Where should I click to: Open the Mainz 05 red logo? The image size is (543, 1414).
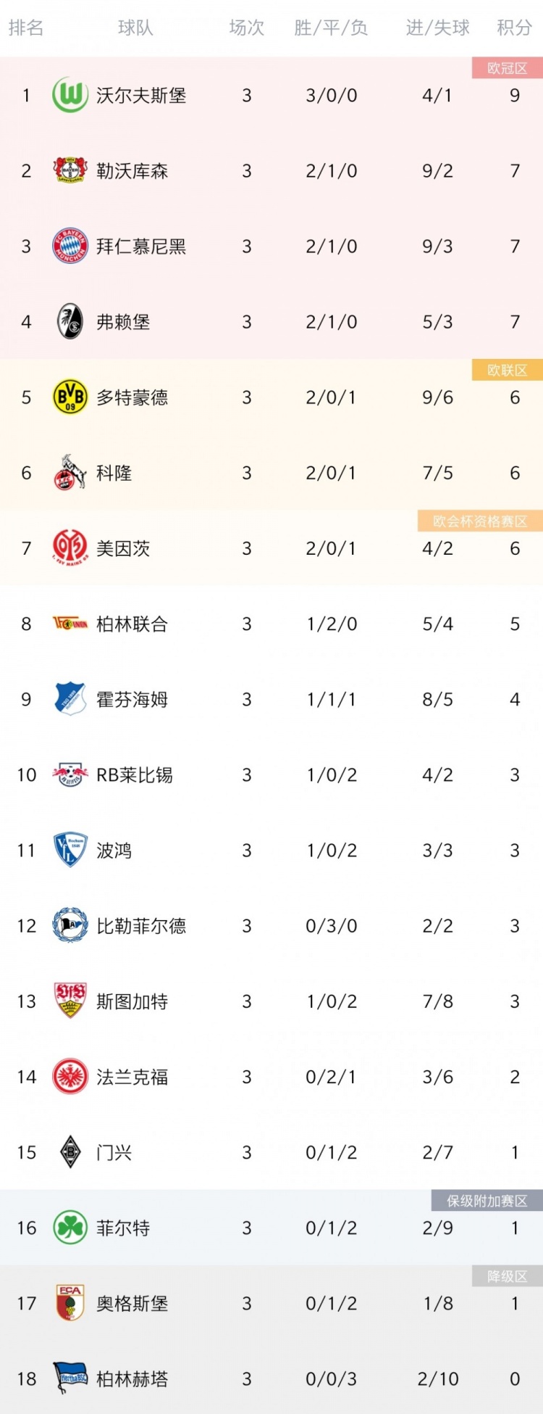tap(70, 547)
